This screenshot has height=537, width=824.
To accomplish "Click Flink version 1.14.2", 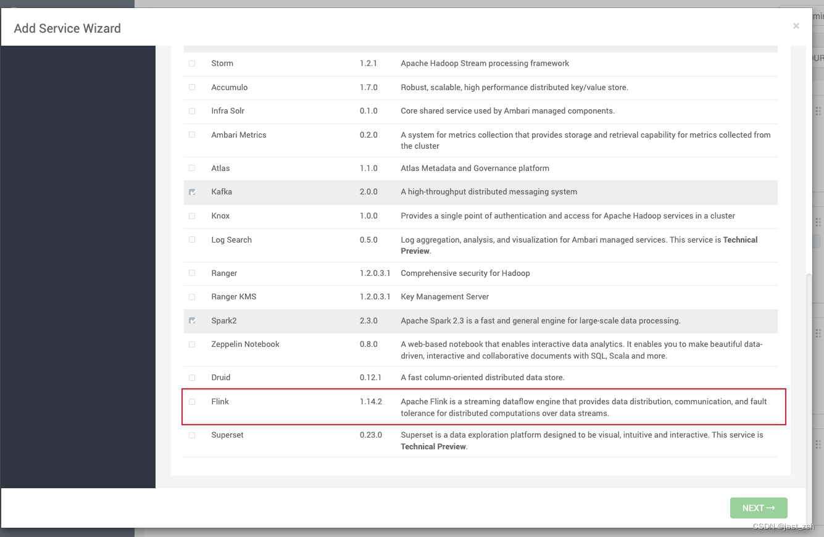I will [371, 401].
